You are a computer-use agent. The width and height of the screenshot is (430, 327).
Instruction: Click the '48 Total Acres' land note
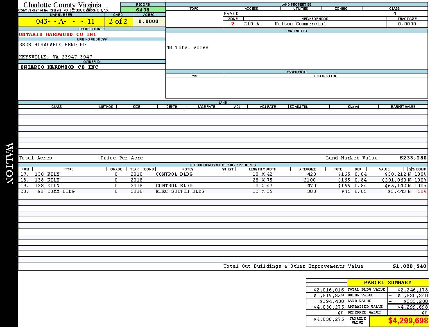(x=187, y=48)
